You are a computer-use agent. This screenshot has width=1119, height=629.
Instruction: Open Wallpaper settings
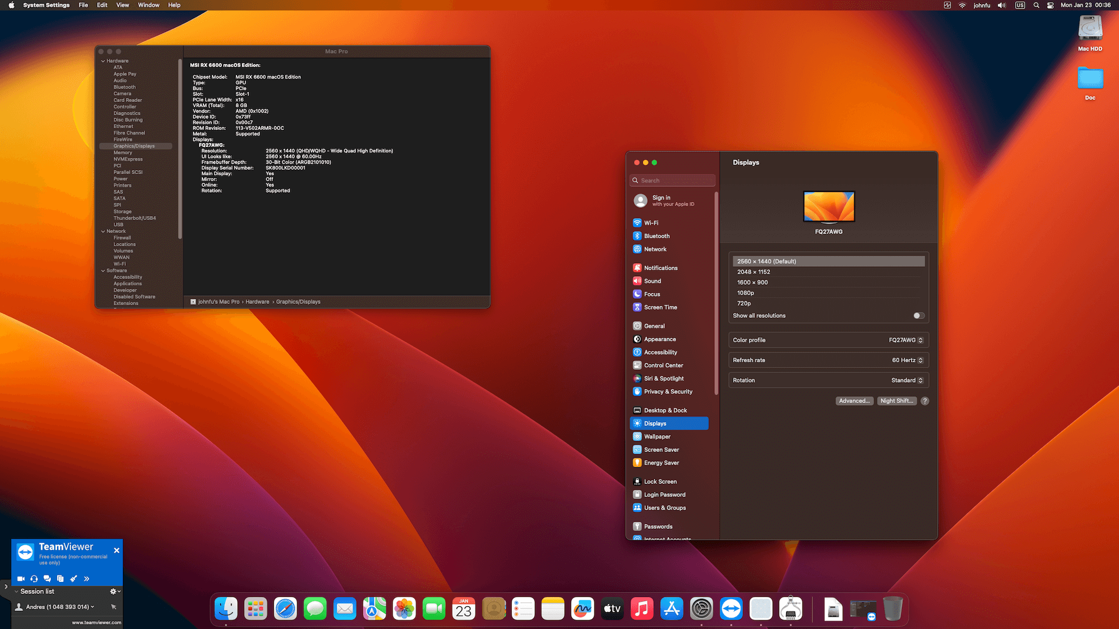(669, 437)
